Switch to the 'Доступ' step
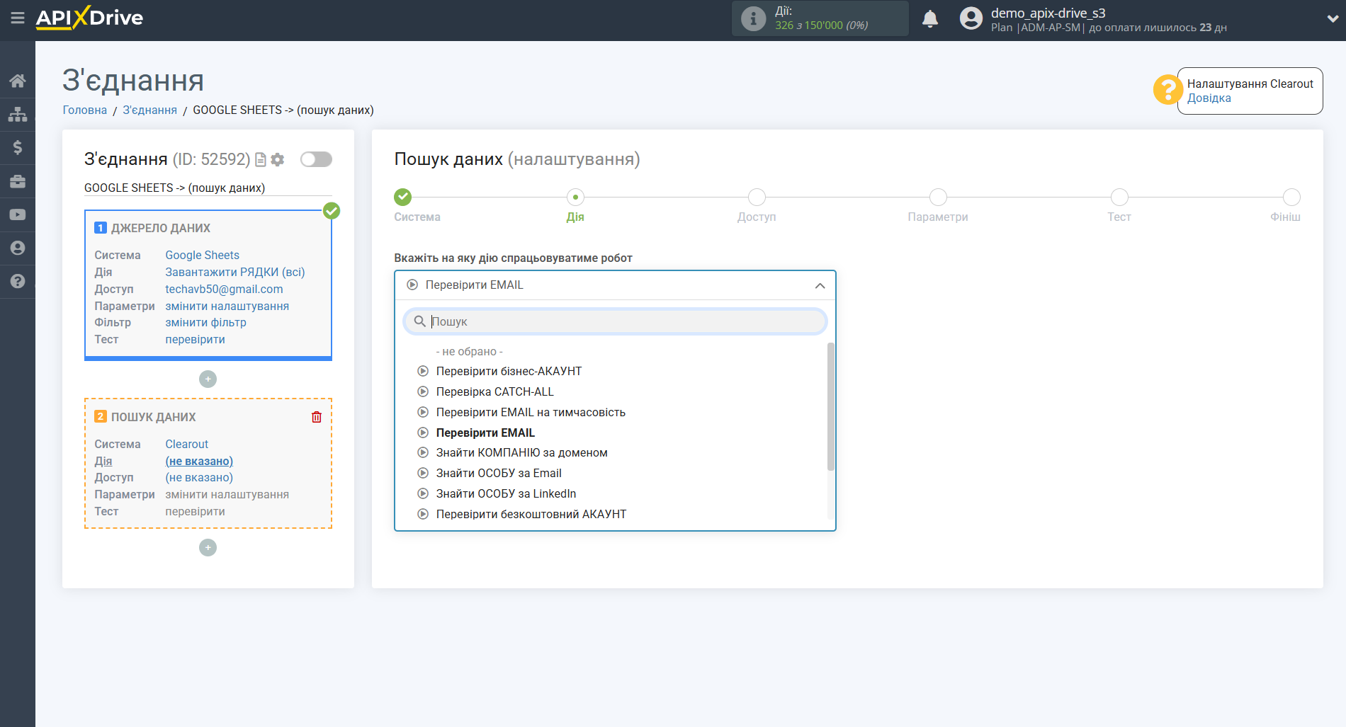This screenshot has width=1346, height=727. (x=757, y=198)
